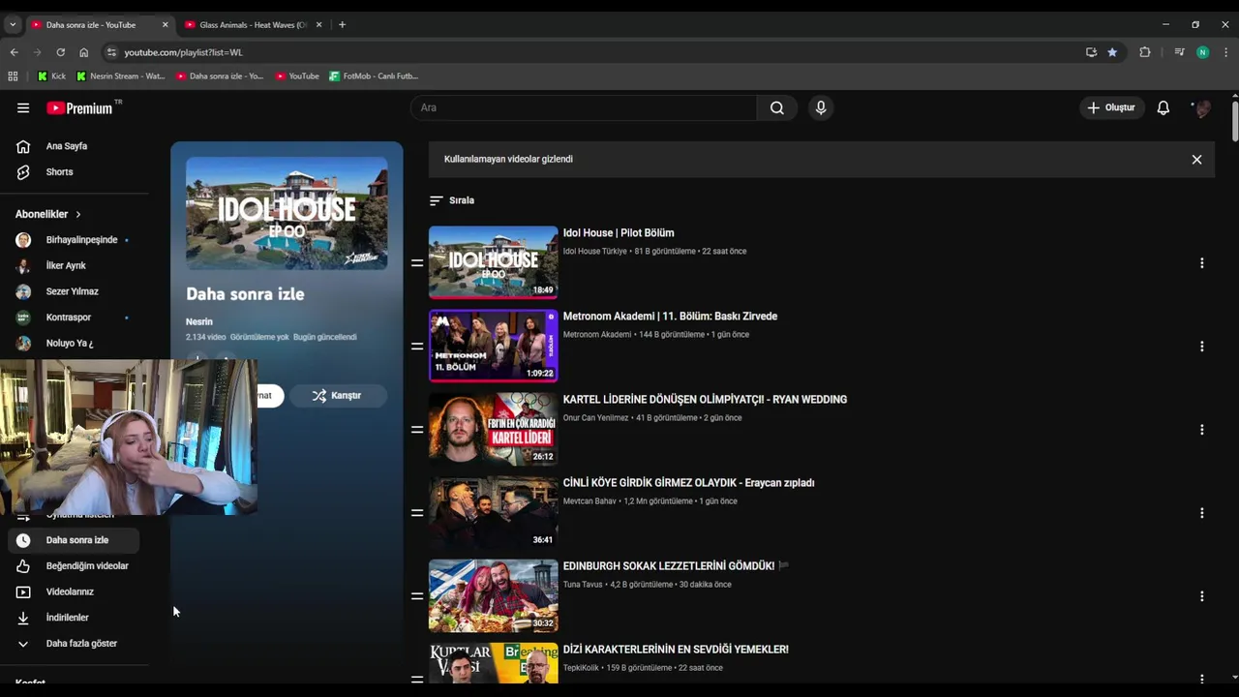Open the Idol House playlist cover image

pos(287,213)
